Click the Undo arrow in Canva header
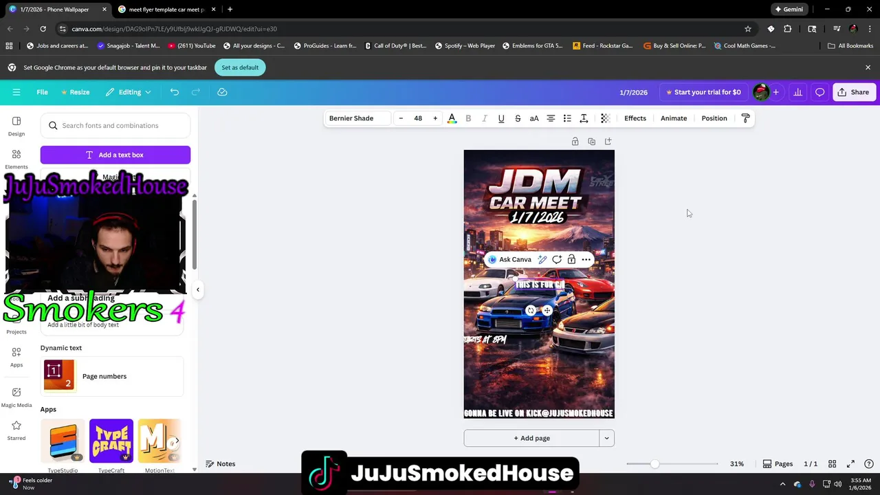 tap(175, 92)
